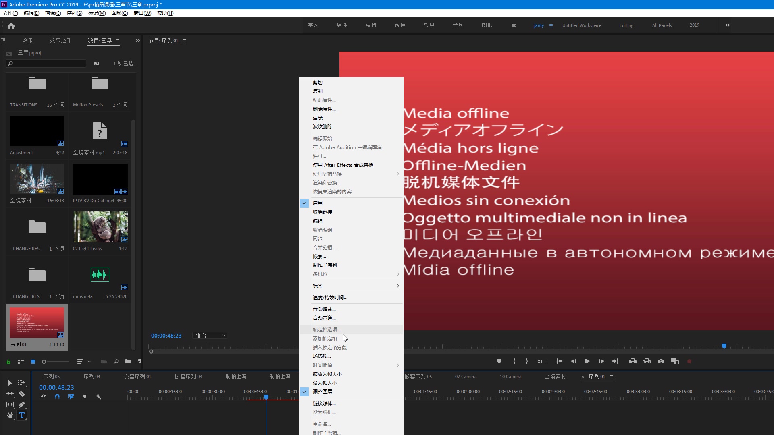
Task: Click the play button in timeline
Action: point(587,361)
